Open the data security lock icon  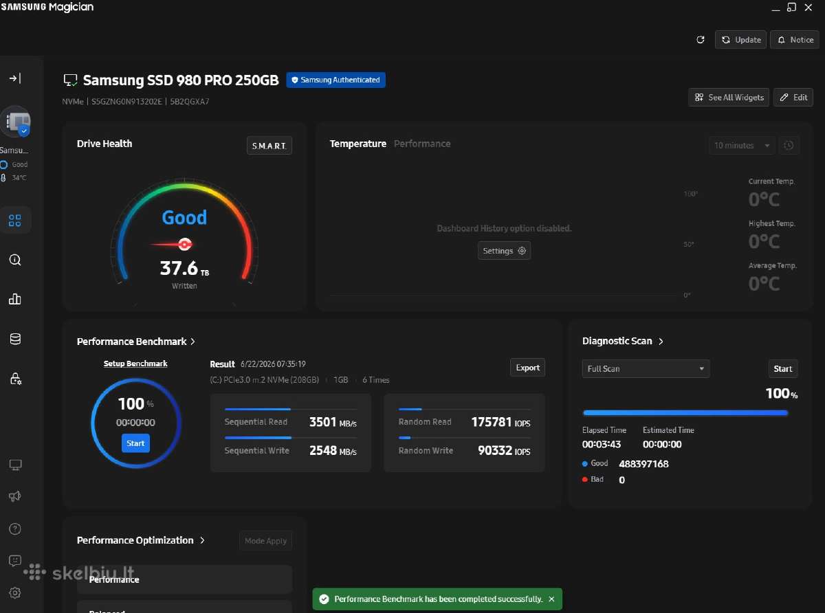[x=15, y=378]
